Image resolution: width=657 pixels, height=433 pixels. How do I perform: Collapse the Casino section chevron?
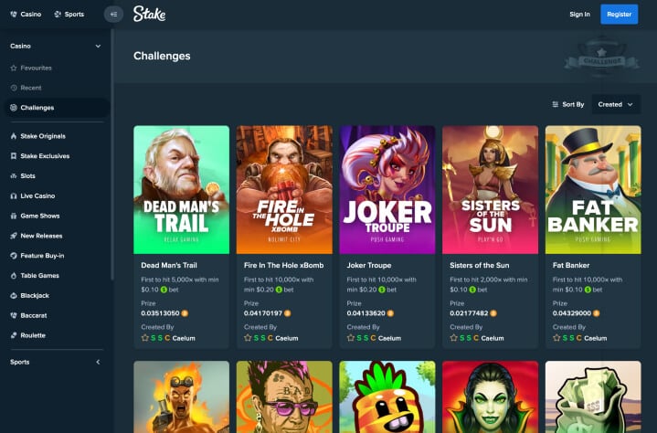(x=98, y=46)
